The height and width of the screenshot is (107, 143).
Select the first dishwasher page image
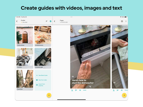[90, 57]
